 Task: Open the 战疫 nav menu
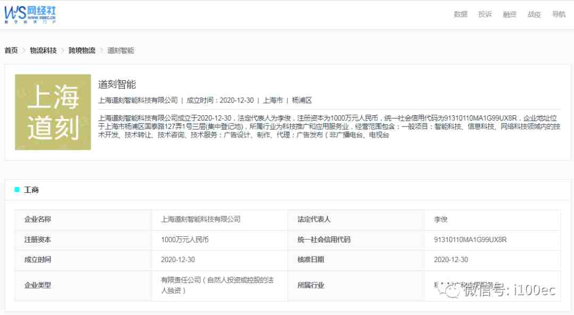click(x=534, y=14)
